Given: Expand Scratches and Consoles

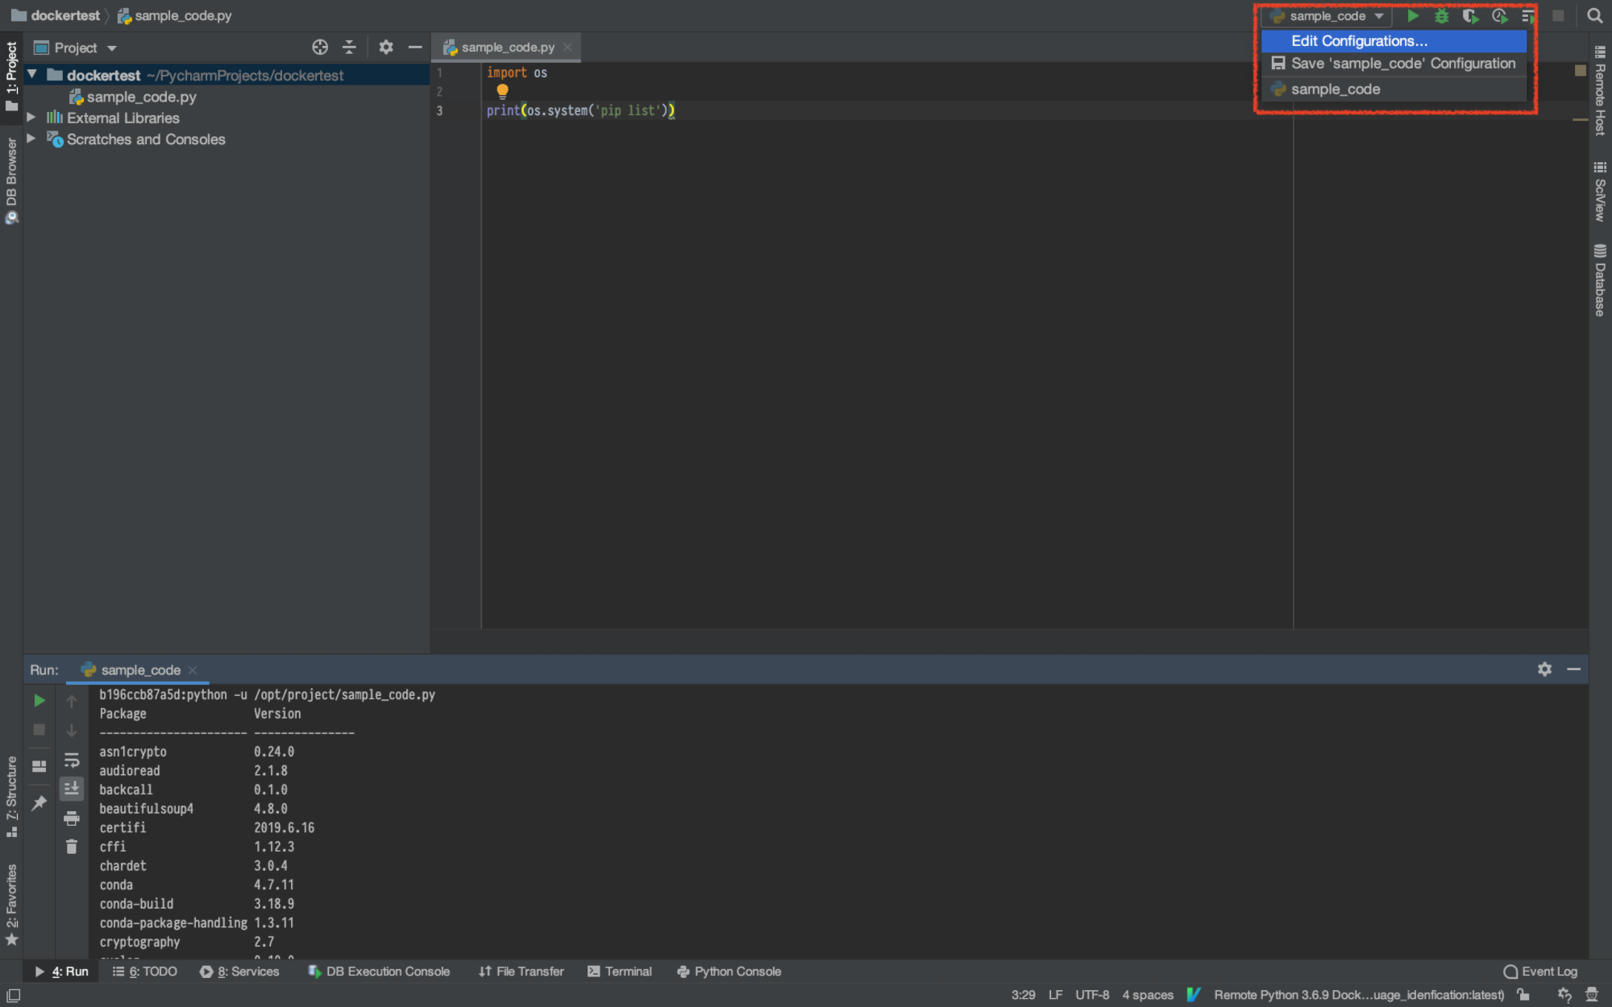Looking at the screenshot, I should pos(31,139).
